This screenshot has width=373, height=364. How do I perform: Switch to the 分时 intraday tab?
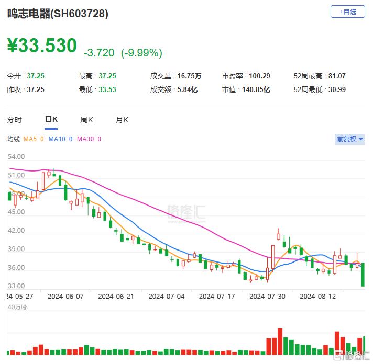point(14,120)
